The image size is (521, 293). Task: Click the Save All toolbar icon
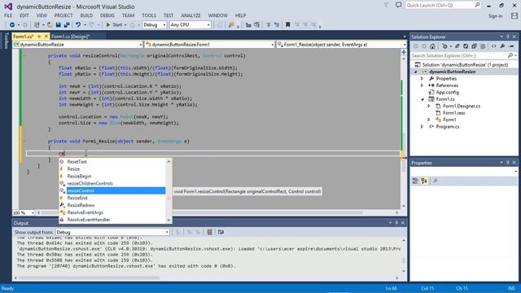pos(67,25)
